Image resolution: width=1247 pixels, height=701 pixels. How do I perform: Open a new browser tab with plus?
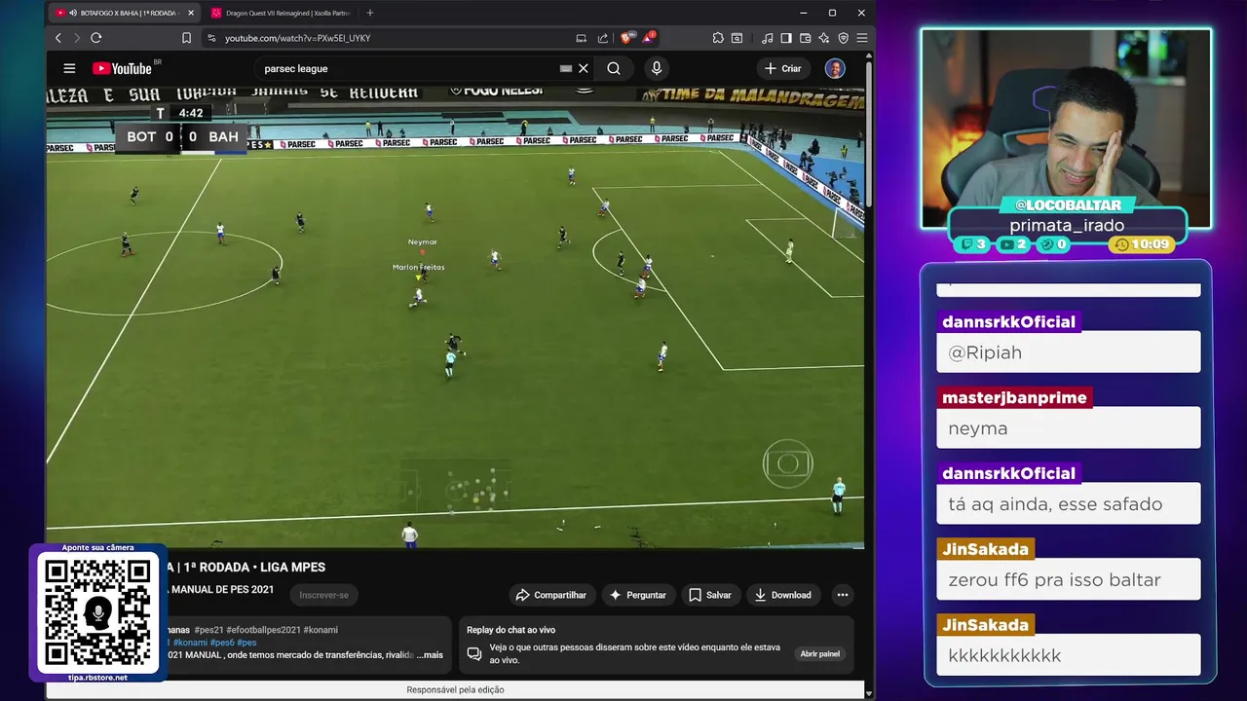click(x=369, y=13)
